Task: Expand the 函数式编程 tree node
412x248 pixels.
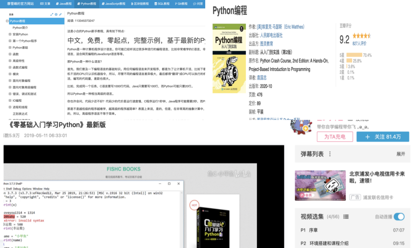Action: point(10,67)
